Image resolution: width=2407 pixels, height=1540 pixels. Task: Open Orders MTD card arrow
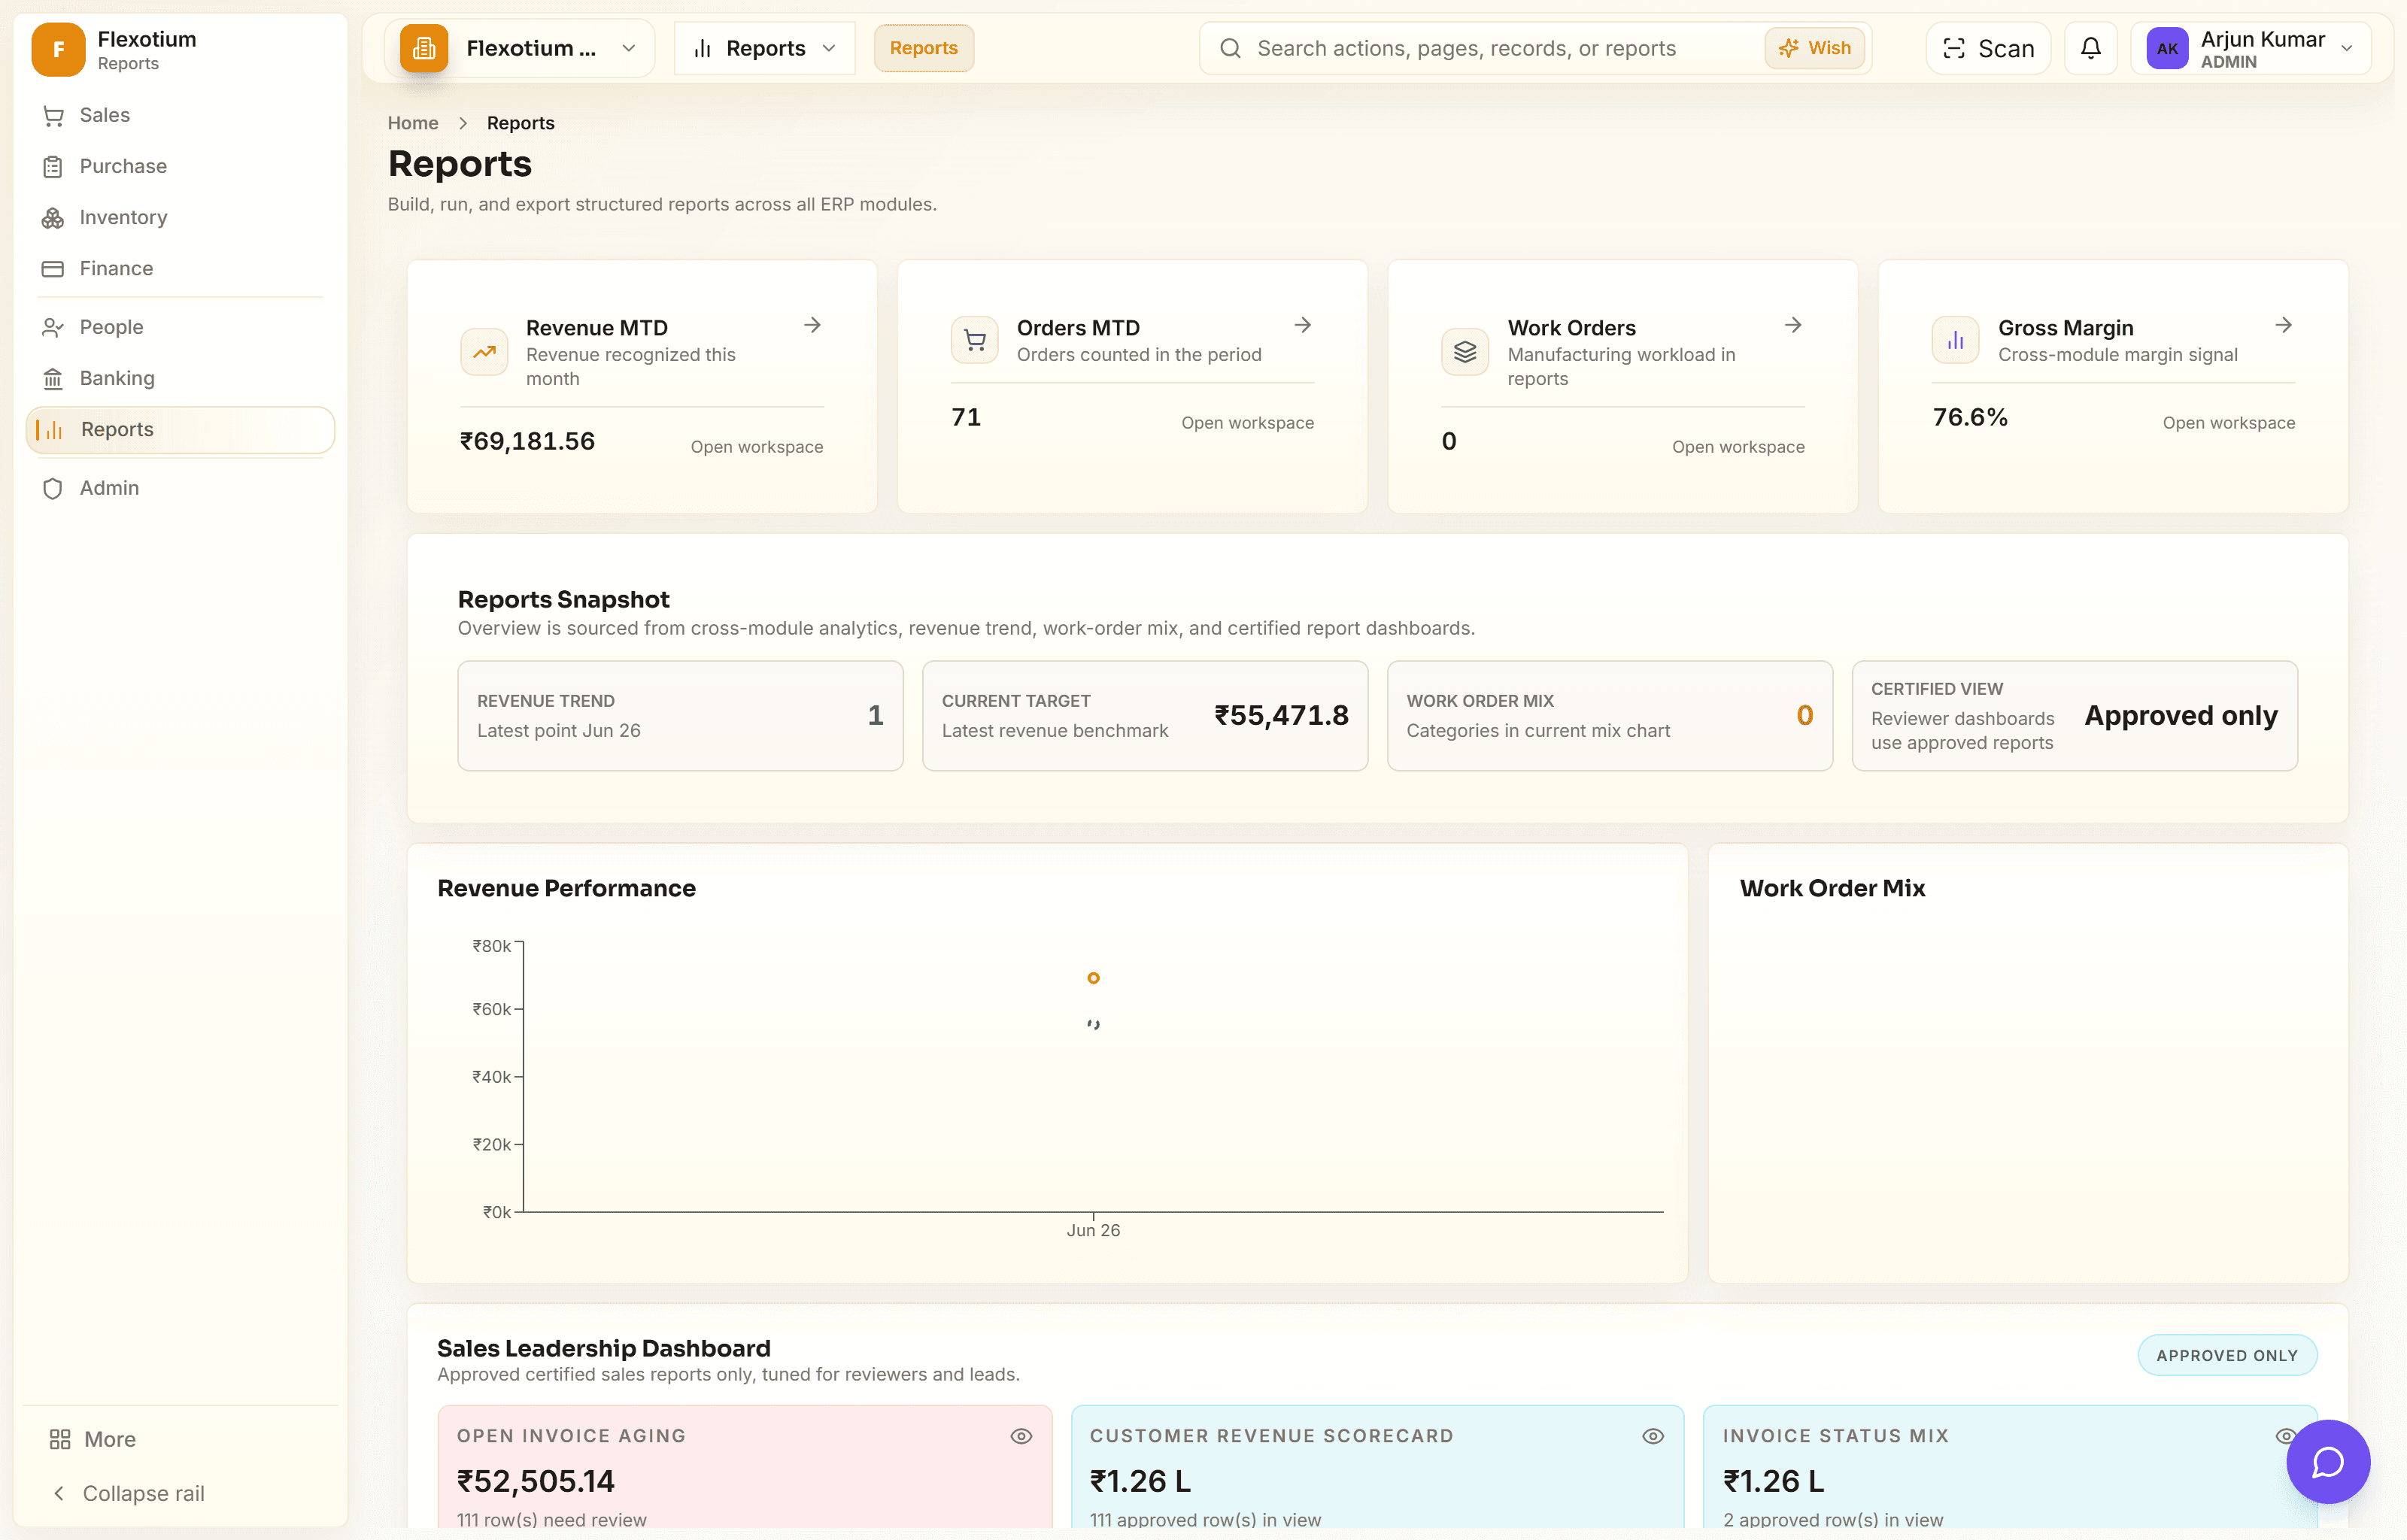[1302, 325]
